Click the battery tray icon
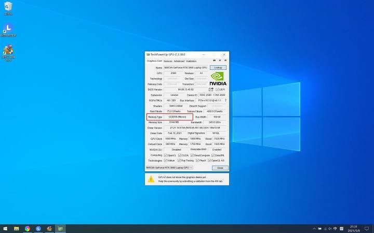This screenshot has width=374, height=233. point(319,229)
